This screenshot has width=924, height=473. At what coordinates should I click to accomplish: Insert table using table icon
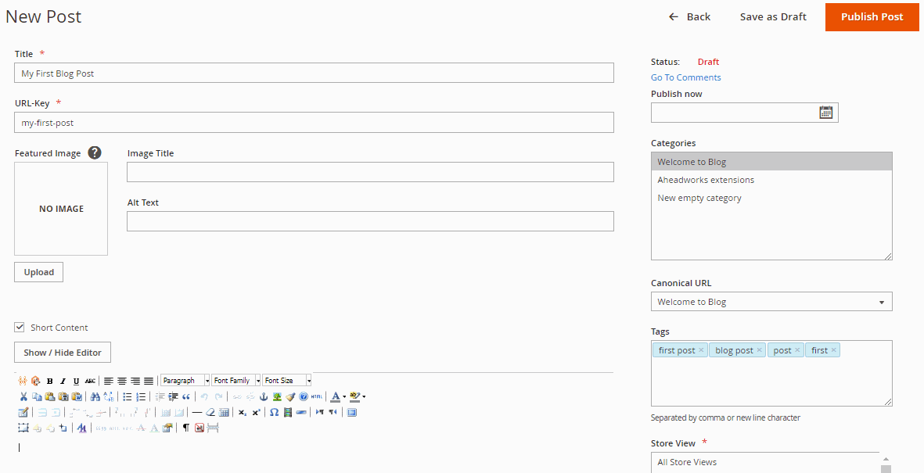click(23, 412)
